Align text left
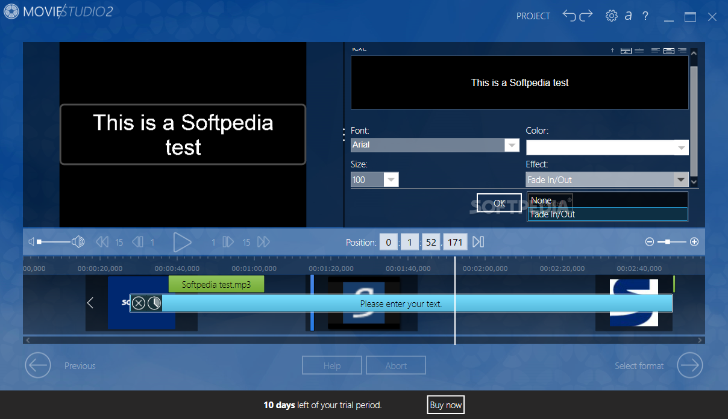 655,51
